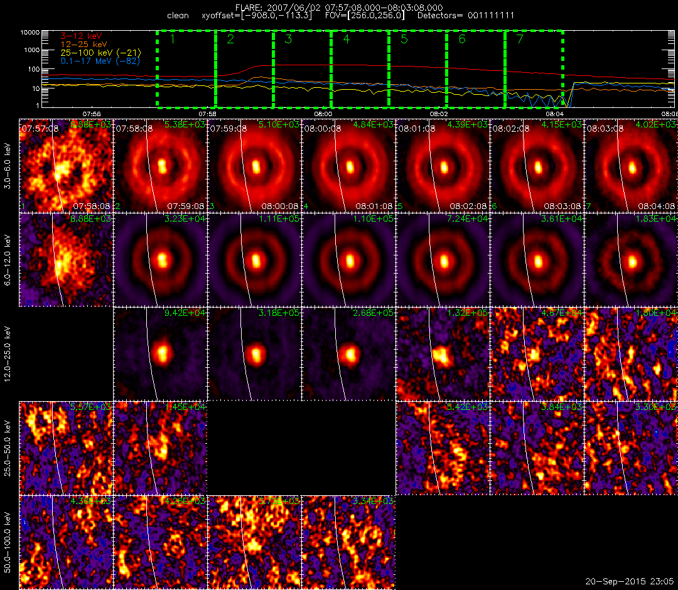Click the 08:02 time axis label
The height and width of the screenshot is (590, 678).
click(x=439, y=114)
